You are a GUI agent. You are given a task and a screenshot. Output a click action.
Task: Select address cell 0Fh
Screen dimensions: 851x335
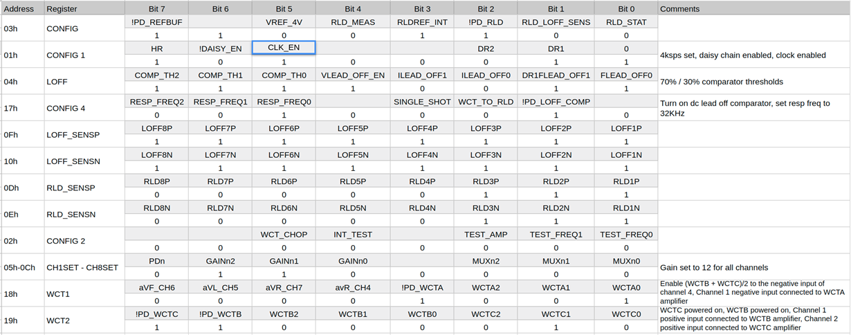pyautogui.click(x=22, y=135)
